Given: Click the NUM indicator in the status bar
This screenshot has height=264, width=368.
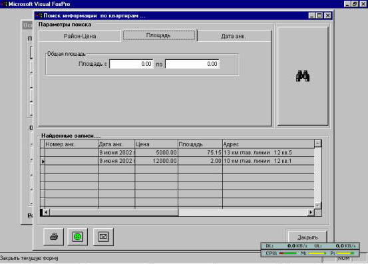Looking at the screenshot, I should [343, 259].
